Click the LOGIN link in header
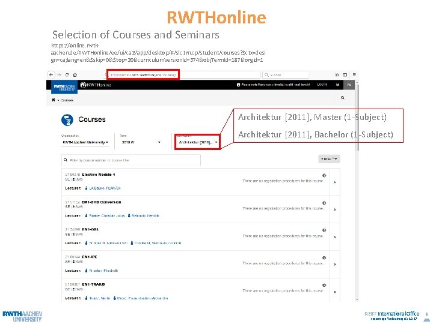Screen dimensions: 433x324 (x=322, y=85)
